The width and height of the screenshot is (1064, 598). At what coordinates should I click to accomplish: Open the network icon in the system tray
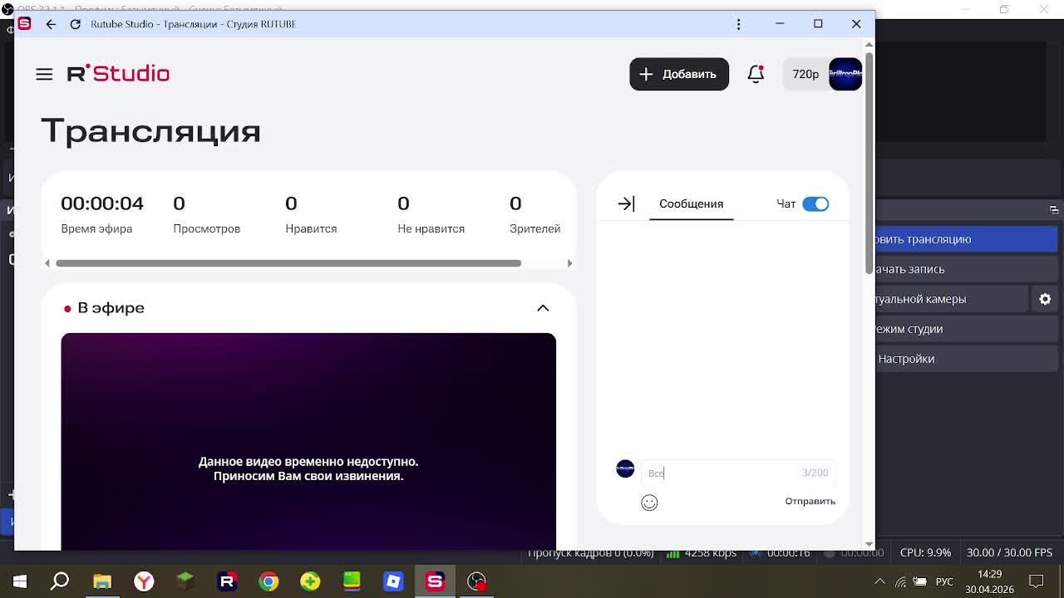pyautogui.click(x=901, y=581)
